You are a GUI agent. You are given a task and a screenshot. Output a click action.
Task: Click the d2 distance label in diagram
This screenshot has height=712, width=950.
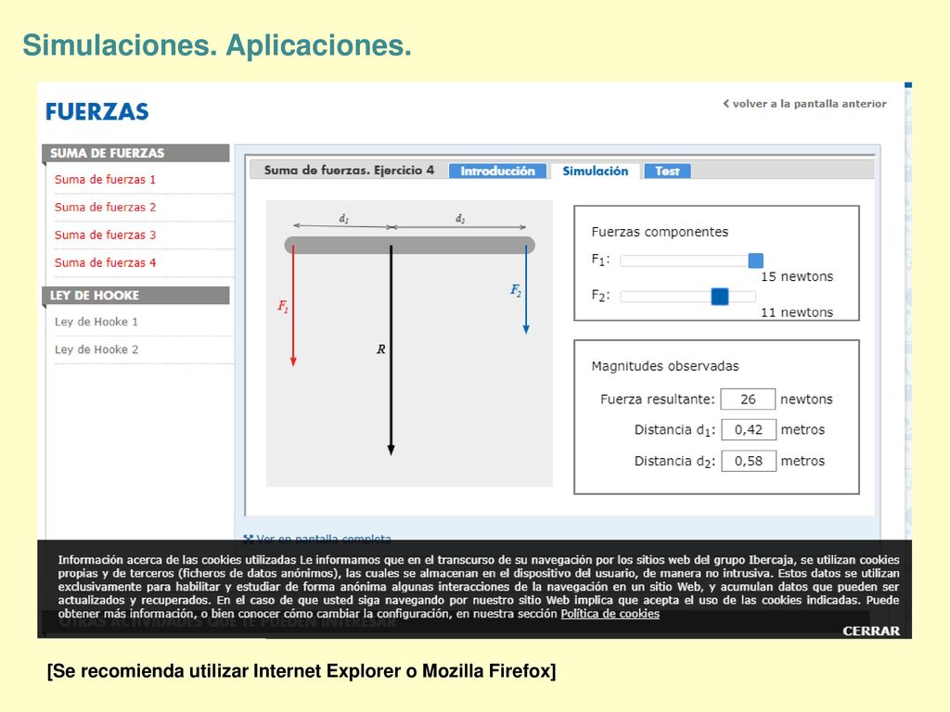click(x=460, y=218)
